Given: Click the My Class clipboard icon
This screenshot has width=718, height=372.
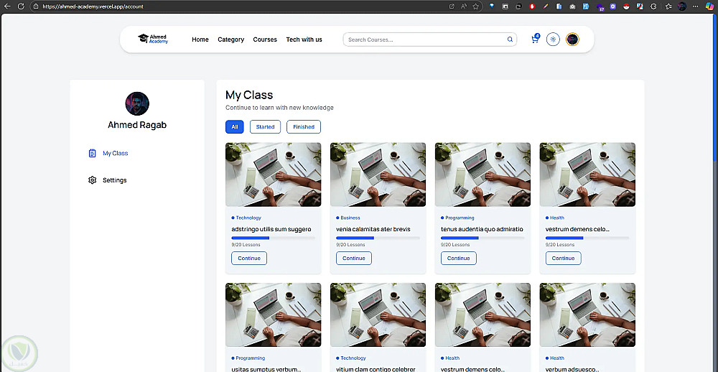Looking at the screenshot, I should (x=92, y=153).
